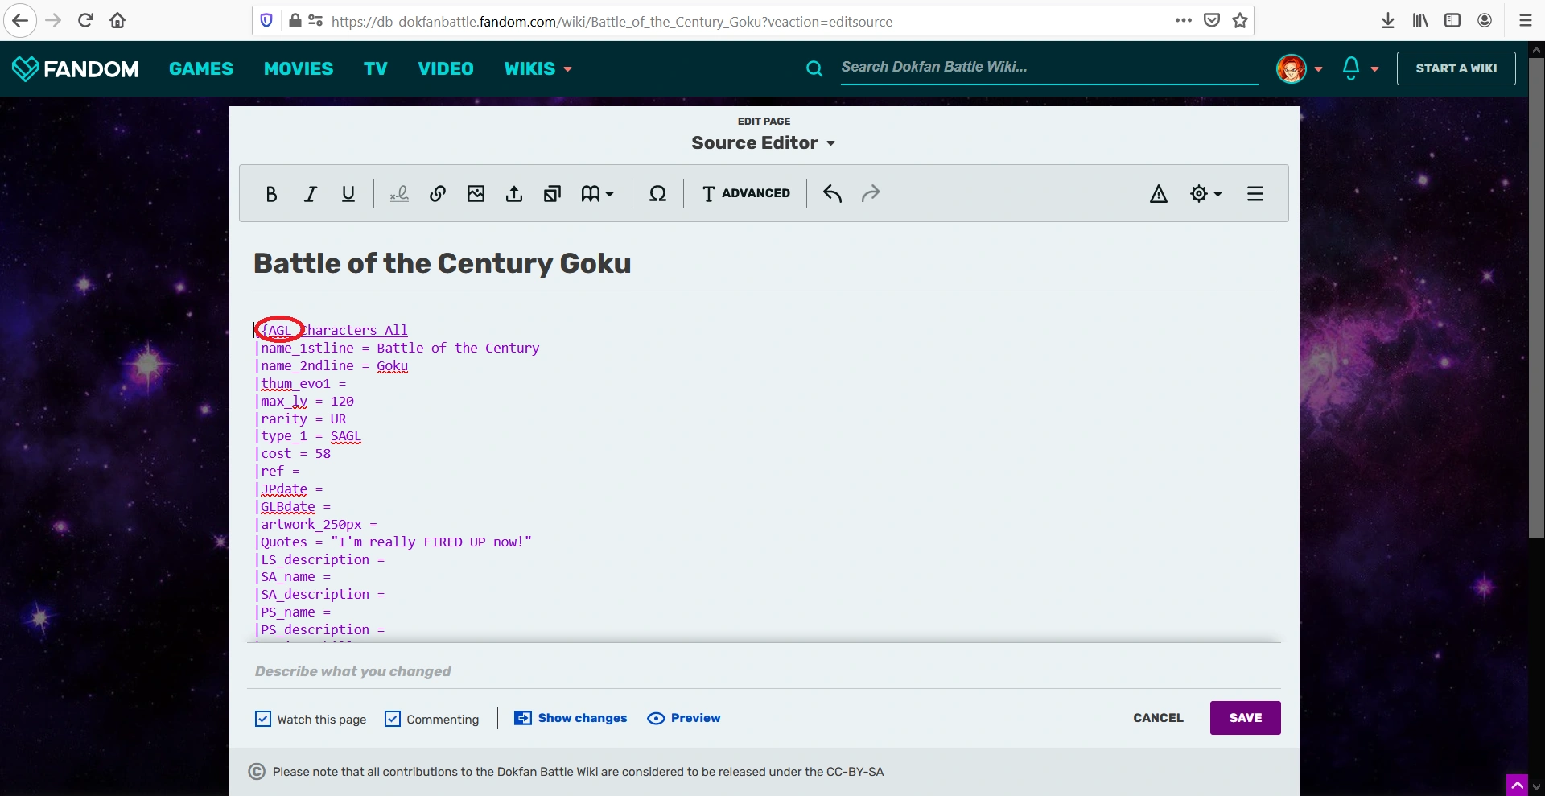Viewport: 1545px width, 796px height.
Task: Show tracking protection shield info
Action: [267, 21]
